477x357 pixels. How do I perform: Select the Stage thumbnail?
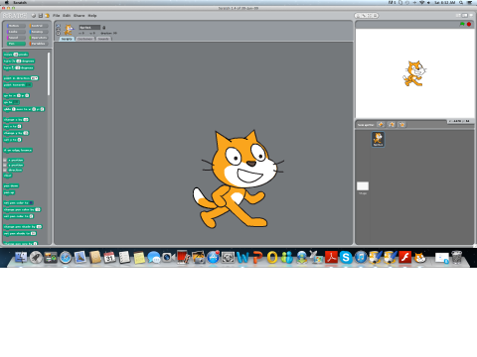[x=363, y=187]
